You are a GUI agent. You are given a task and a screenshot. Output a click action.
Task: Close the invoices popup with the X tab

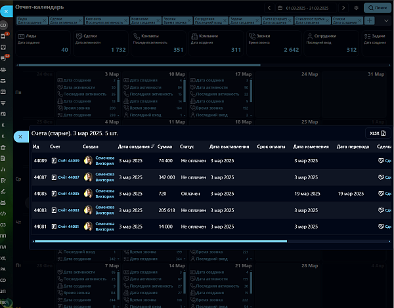point(20,137)
